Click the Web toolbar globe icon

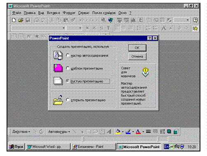tap(111, 20)
